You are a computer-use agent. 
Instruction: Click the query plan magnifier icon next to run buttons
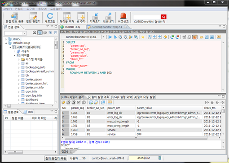coord(120,37)
